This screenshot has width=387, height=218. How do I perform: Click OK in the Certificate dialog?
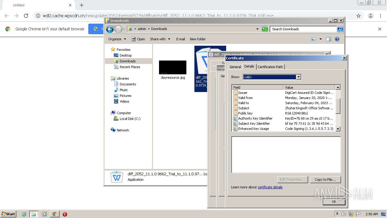(x=334, y=201)
